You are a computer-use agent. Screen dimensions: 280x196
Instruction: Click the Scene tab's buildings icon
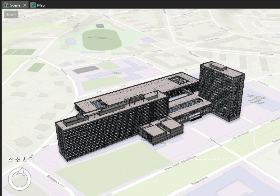click(6, 5)
